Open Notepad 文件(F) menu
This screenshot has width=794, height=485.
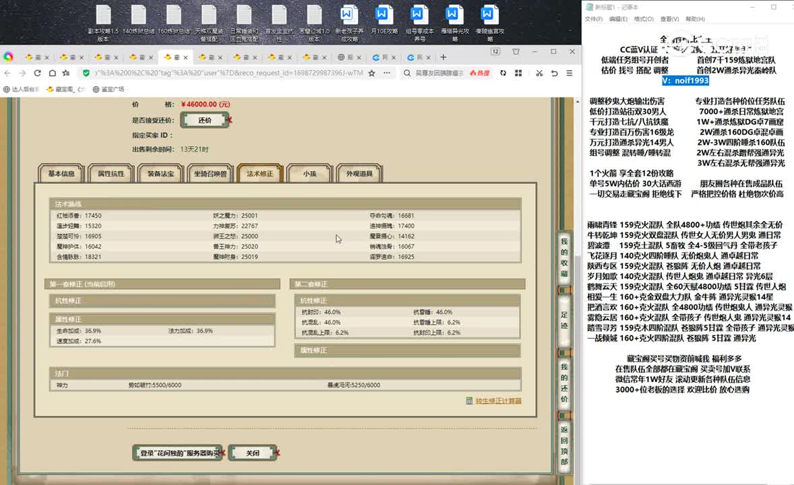pyautogui.click(x=593, y=20)
